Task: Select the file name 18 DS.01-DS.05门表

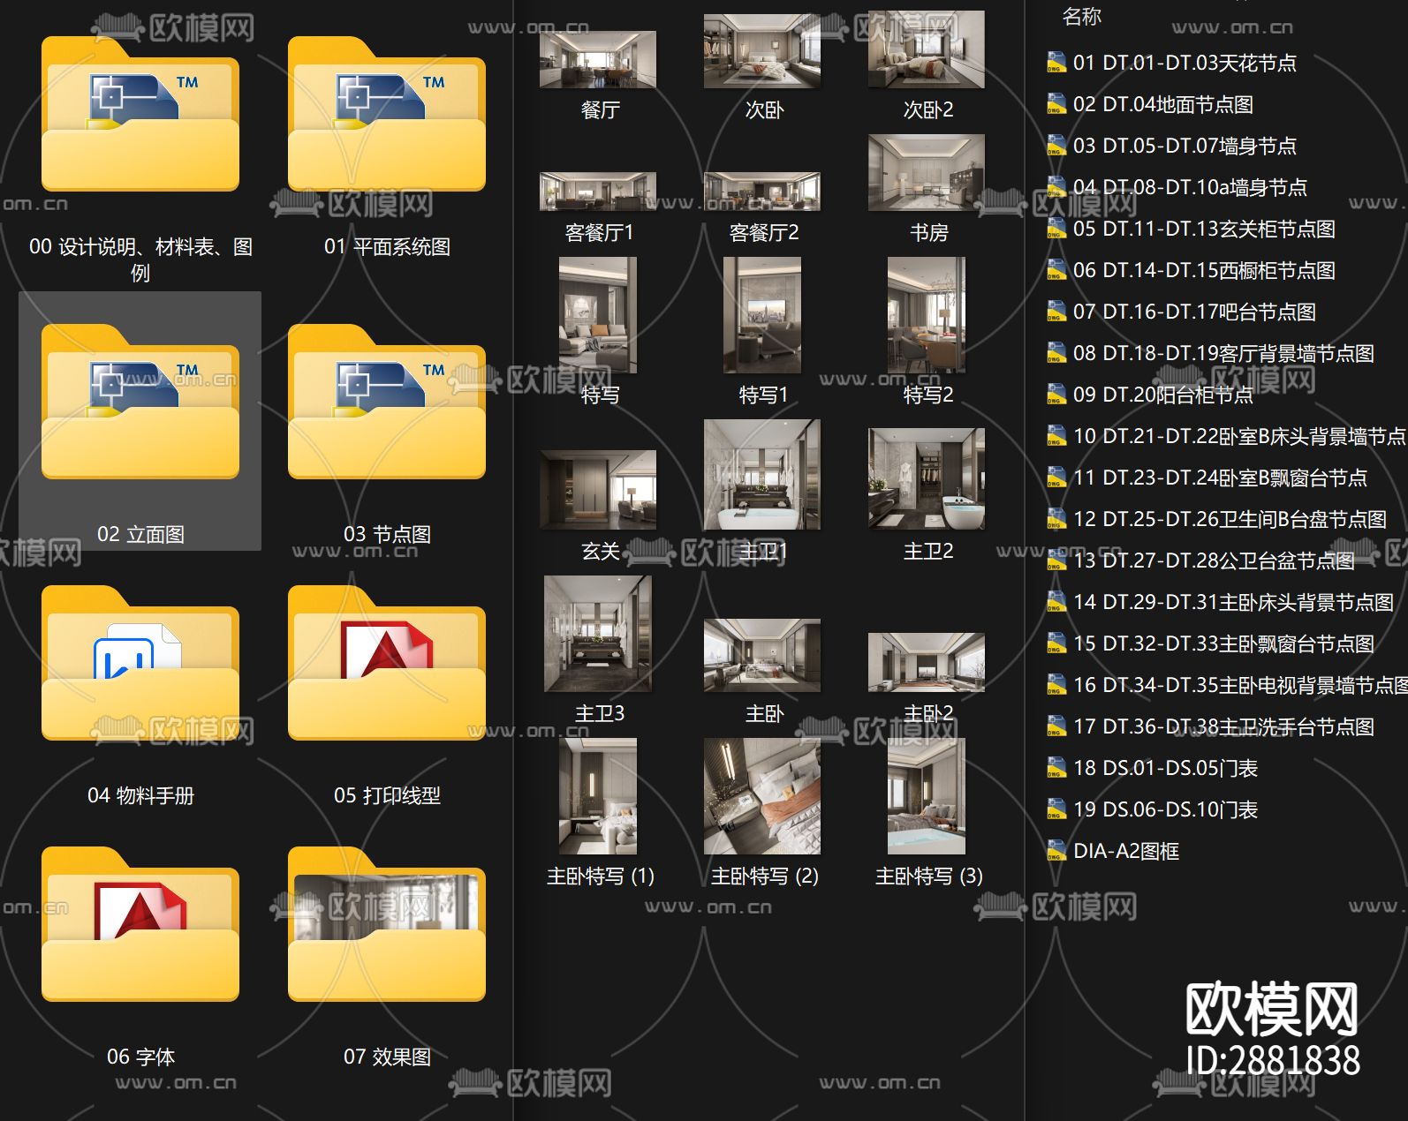Action: point(1165,768)
